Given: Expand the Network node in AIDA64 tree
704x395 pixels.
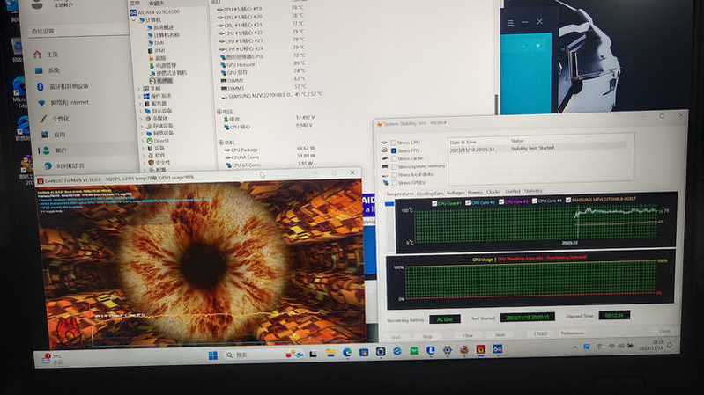Looking at the screenshot, I should (x=144, y=134).
